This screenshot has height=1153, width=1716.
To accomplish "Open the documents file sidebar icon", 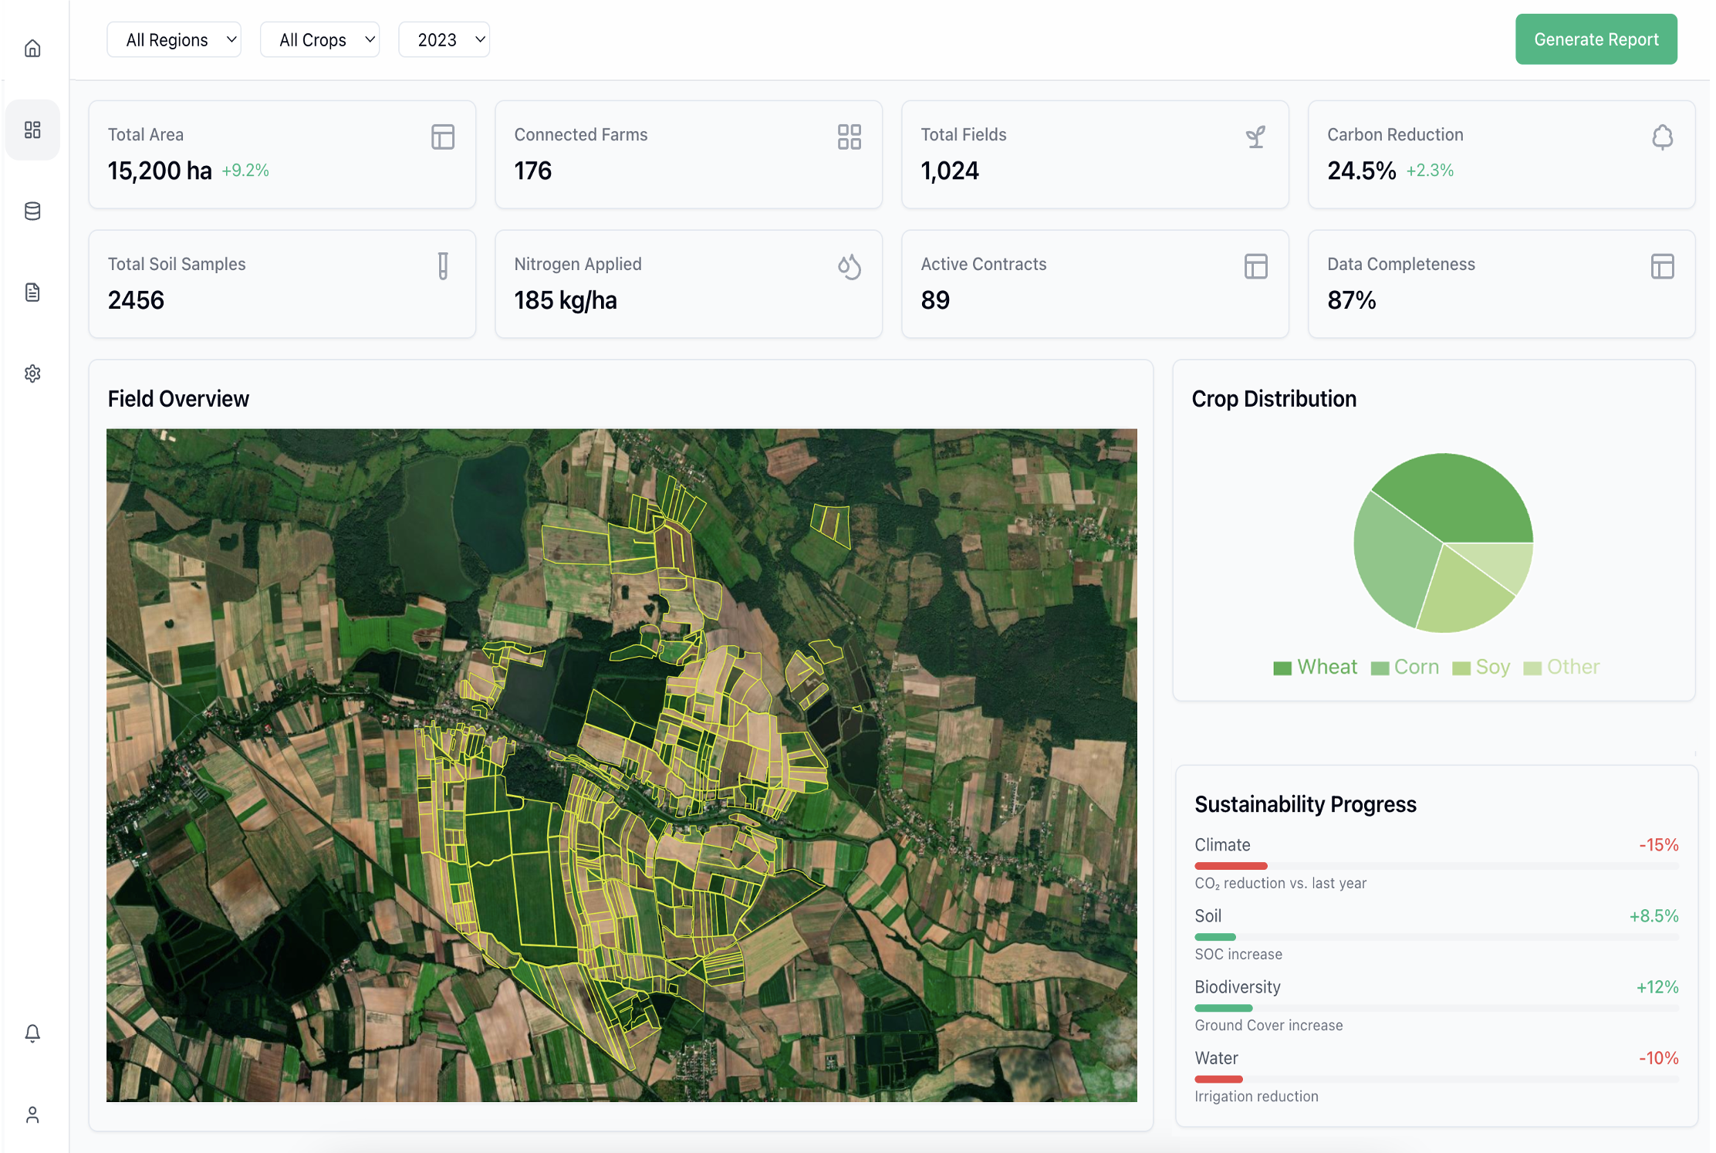I will pos(32,292).
